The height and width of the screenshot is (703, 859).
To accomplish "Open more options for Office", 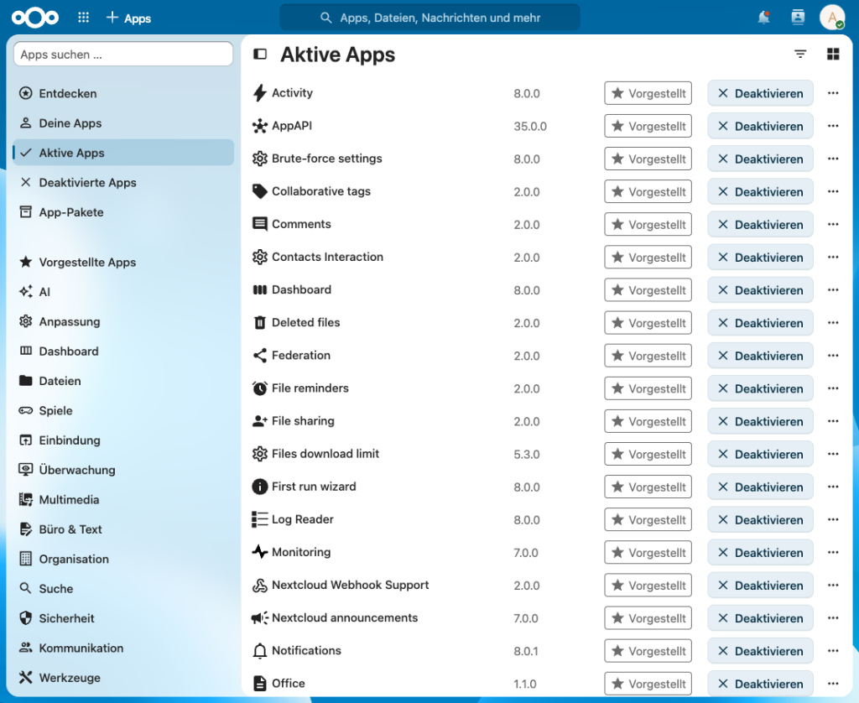I will coord(833,683).
